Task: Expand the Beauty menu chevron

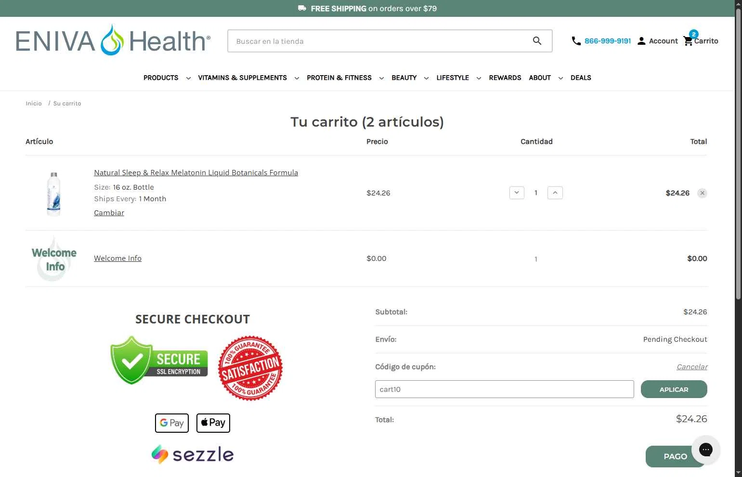Action: 426,78
